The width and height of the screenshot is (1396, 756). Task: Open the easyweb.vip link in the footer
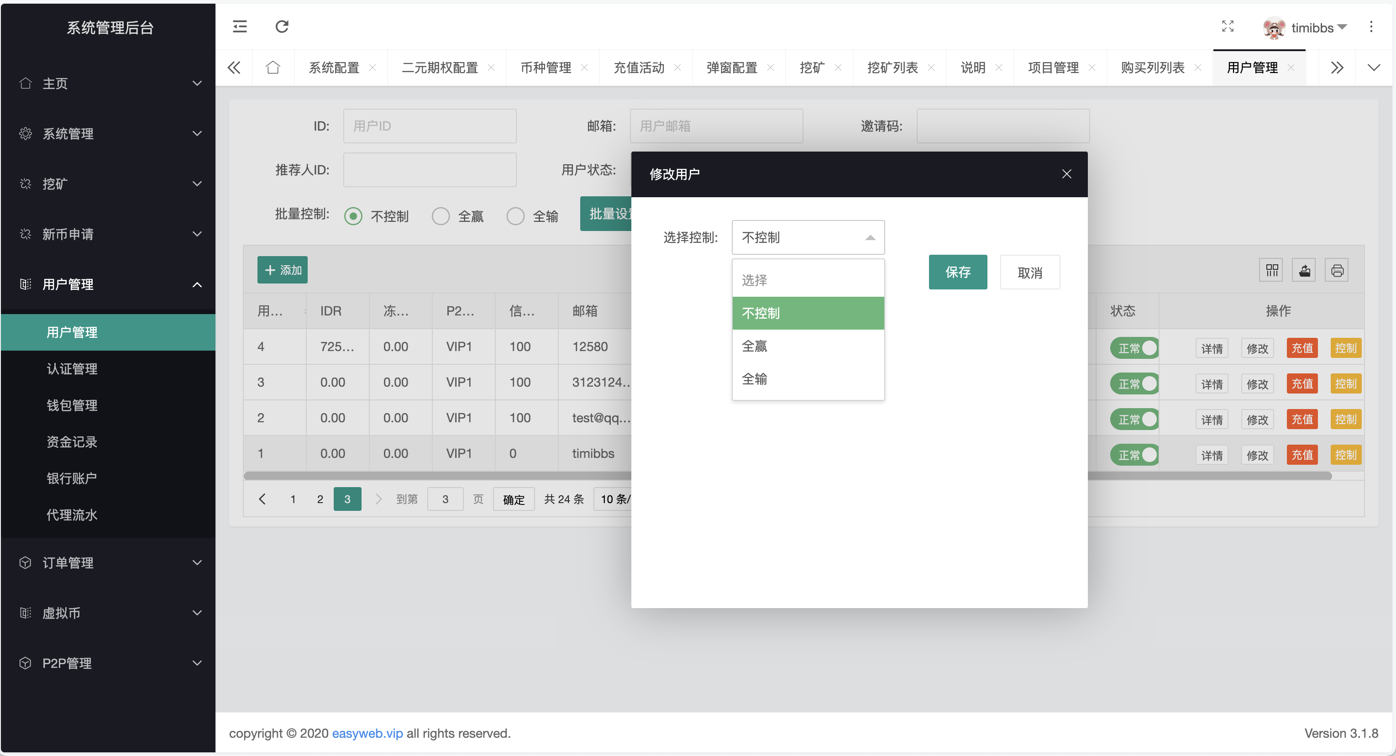coord(367,733)
